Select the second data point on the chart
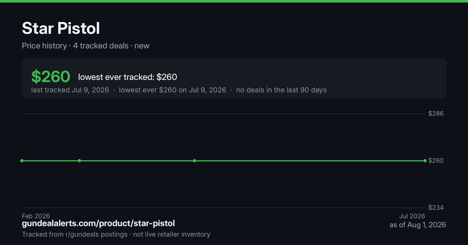This screenshot has width=468, height=245. (80, 161)
